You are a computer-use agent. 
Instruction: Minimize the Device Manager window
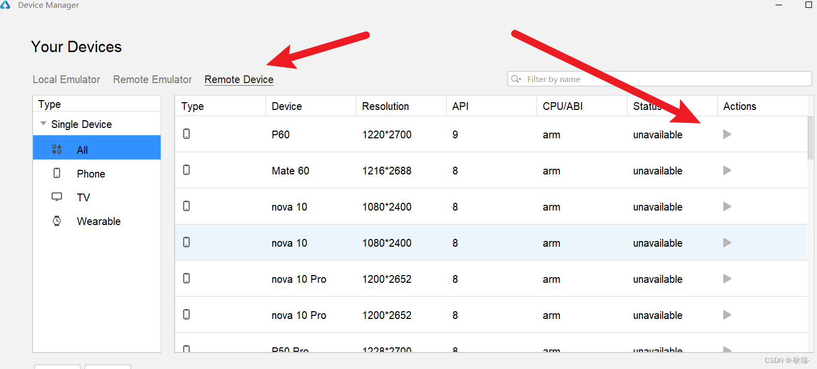click(779, 5)
